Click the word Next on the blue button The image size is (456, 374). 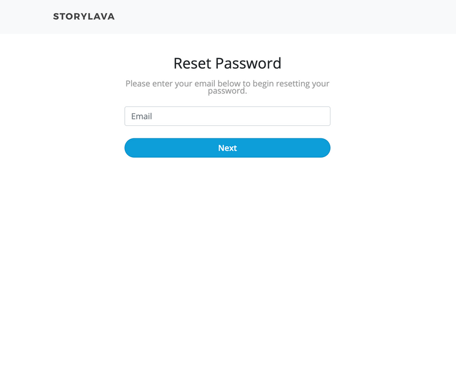(227, 148)
